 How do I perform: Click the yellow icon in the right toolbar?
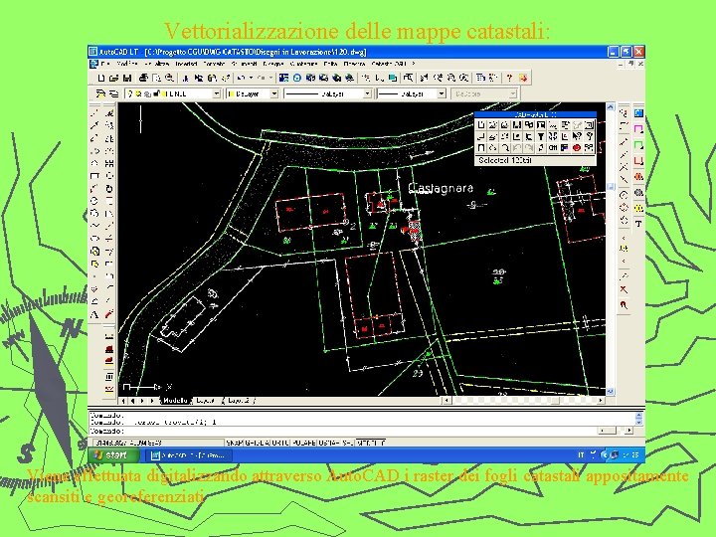[638, 208]
